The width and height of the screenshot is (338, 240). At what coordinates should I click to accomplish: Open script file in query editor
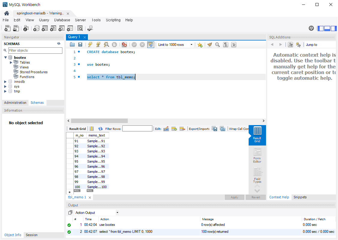pyautogui.click(x=72, y=45)
